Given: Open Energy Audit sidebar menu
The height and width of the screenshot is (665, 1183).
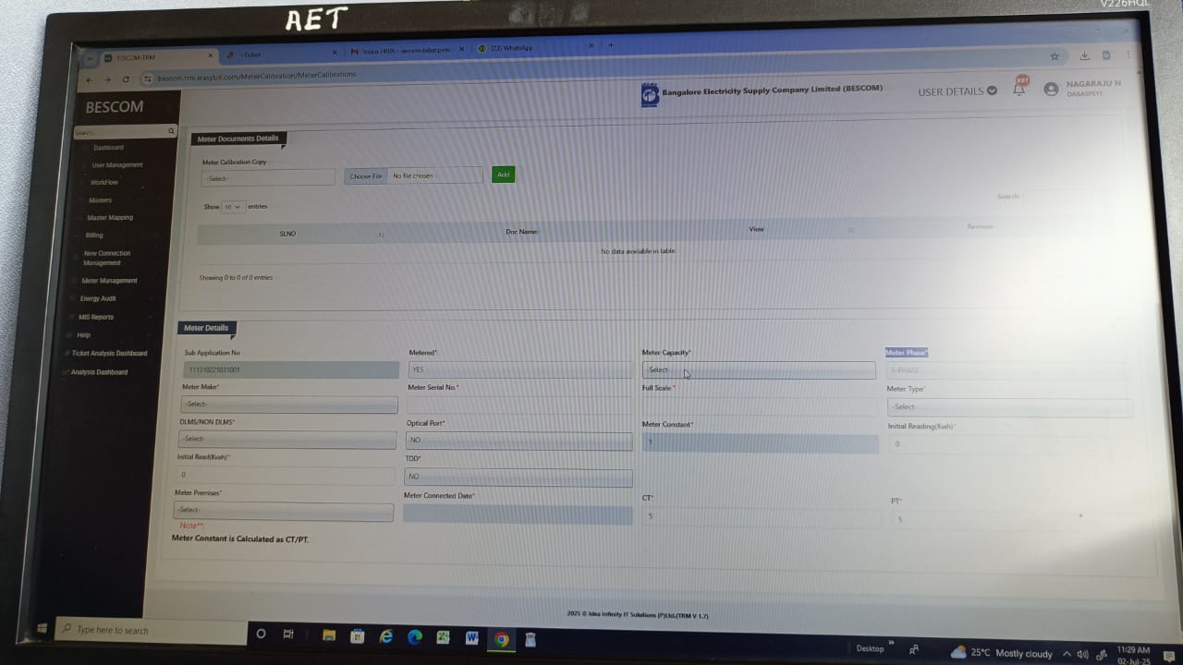Looking at the screenshot, I should point(97,299).
